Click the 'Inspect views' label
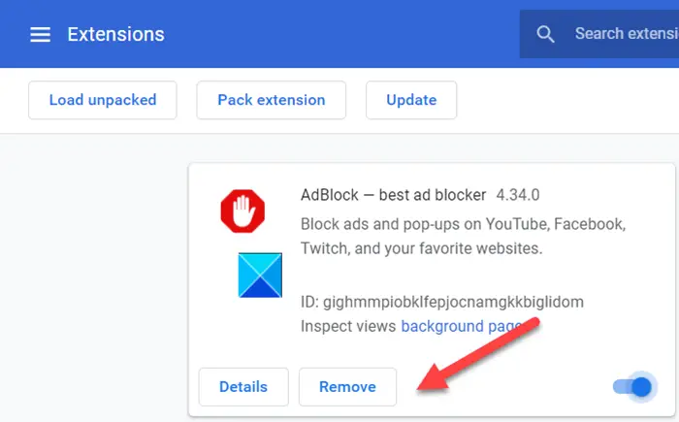 [348, 326]
